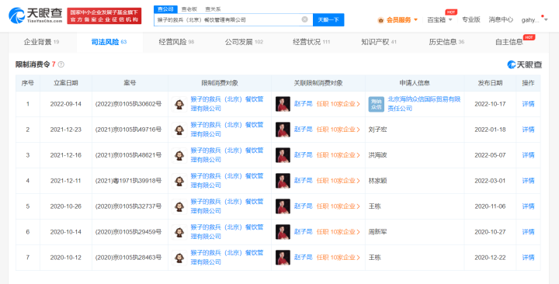
Task: Open 详情 for case 京0105执48621号
Action: pyautogui.click(x=528, y=155)
